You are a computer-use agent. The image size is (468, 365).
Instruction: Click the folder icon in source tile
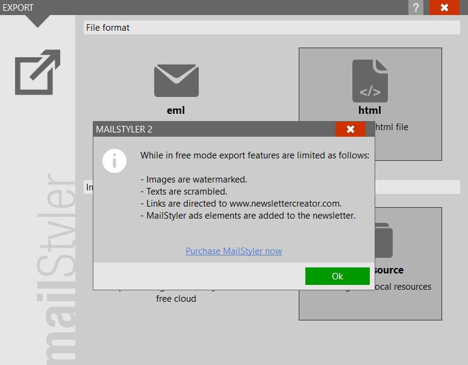point(383,240)
